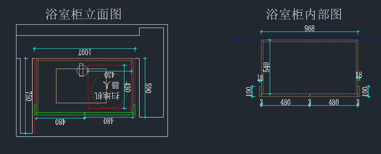Image resolution: width=381 pixels, height=154 pixels.
Task: Select the 100 dimension at the interior view's right
Action: (x=365, y=92)
